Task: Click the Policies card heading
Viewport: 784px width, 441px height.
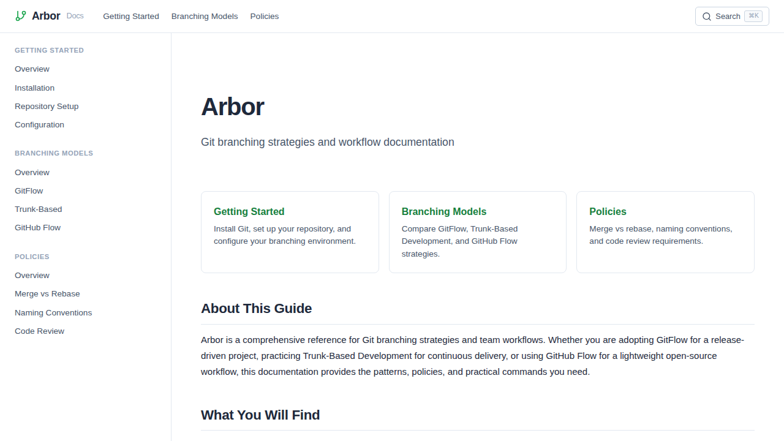Action: tap(608, 211)
